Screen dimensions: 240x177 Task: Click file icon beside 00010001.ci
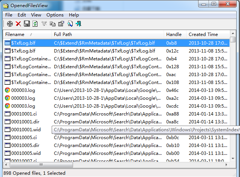pyautogui.click(x=7, y=114)
